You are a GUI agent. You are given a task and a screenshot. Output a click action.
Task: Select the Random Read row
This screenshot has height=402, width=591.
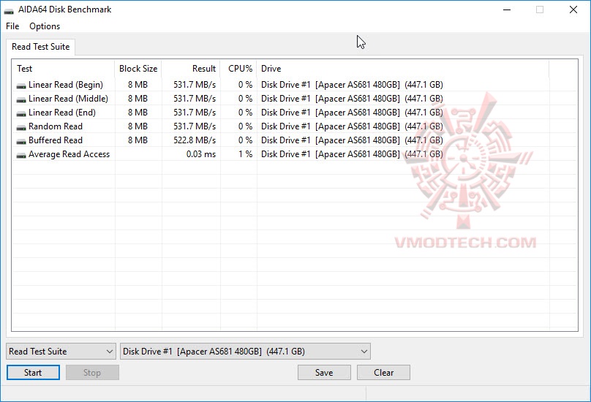(295, 126)
